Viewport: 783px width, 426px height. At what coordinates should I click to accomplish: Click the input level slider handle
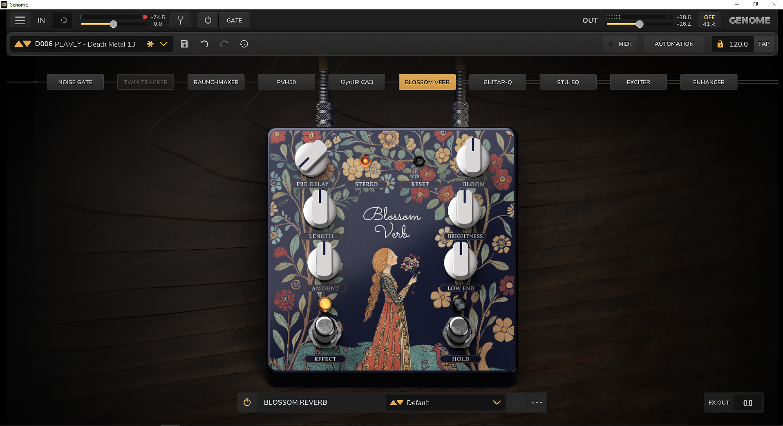coord(114,24)
